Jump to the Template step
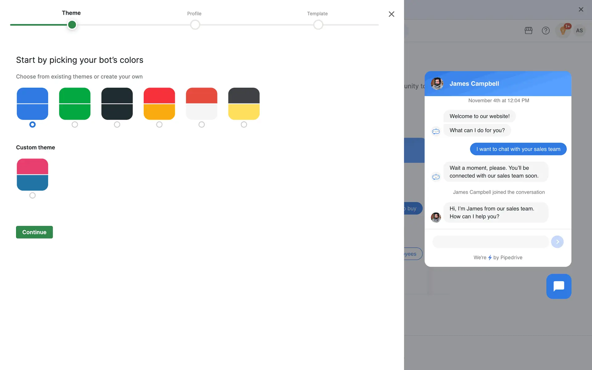Viewport: 592px width, 370px height. coord(318,25)
